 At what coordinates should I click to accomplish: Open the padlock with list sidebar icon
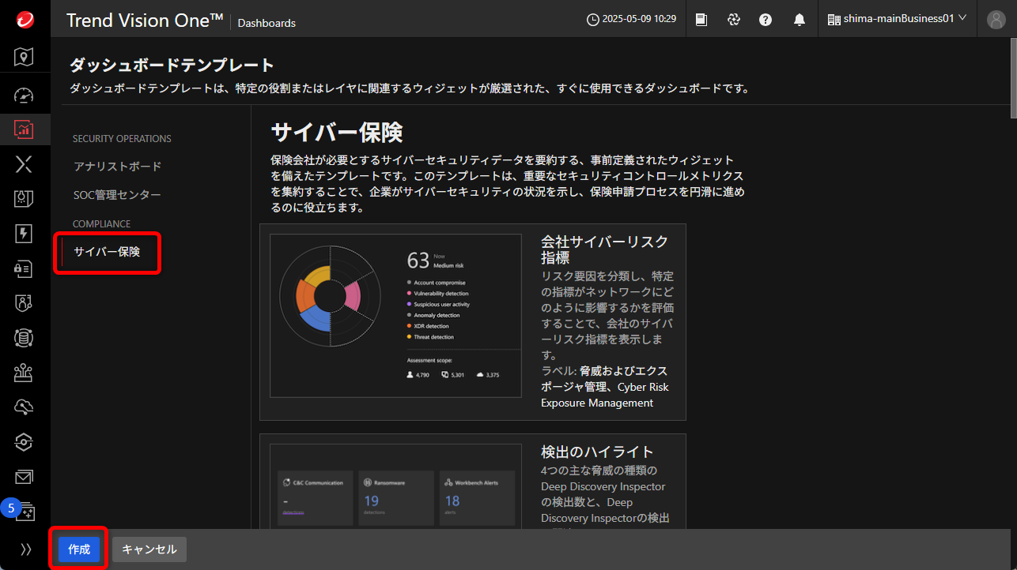25,268
